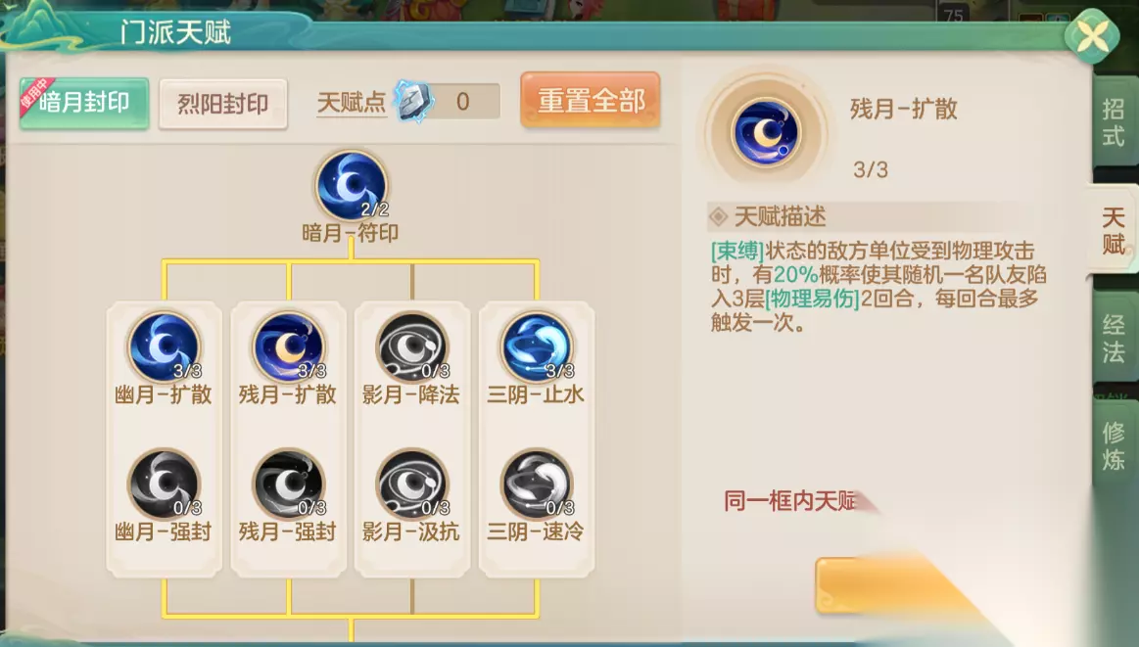
Task: Select the 影月-降法 talent icon
Action: [412, 347]
